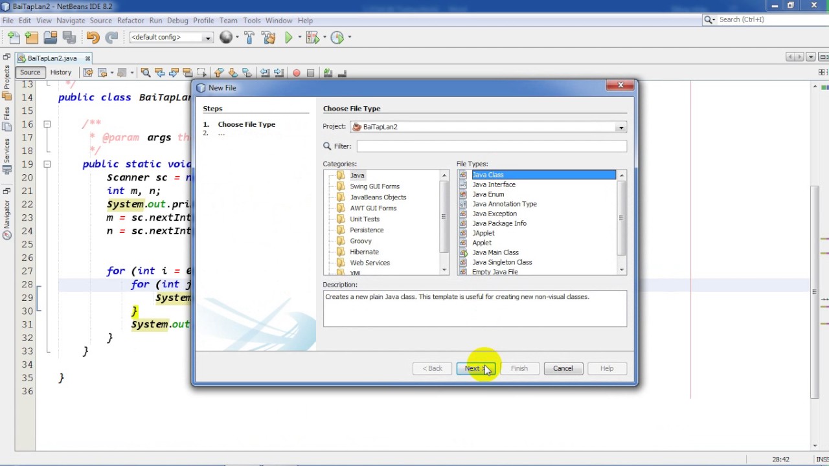Click the New Project toolbar icon

point(32,38)
